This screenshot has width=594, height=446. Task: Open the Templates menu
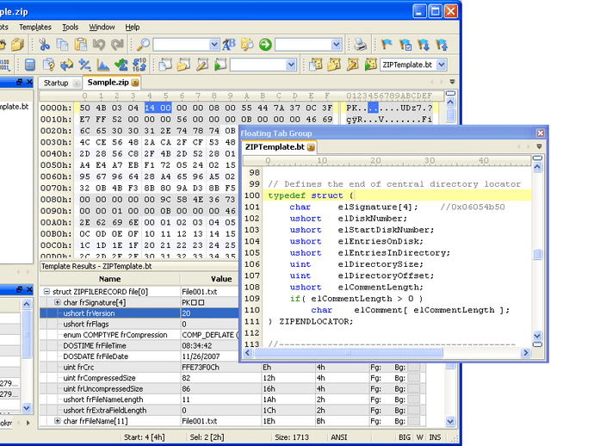[35, 28]
